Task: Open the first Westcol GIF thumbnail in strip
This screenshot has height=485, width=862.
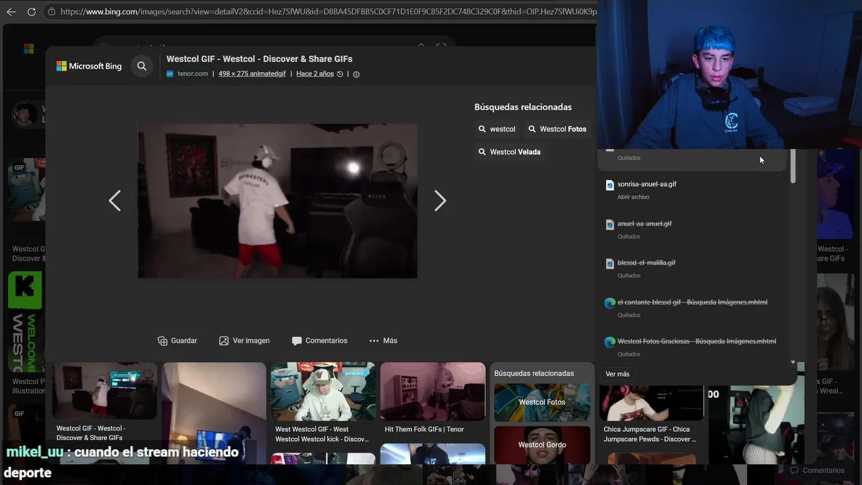Action: (x=104, y=391)
